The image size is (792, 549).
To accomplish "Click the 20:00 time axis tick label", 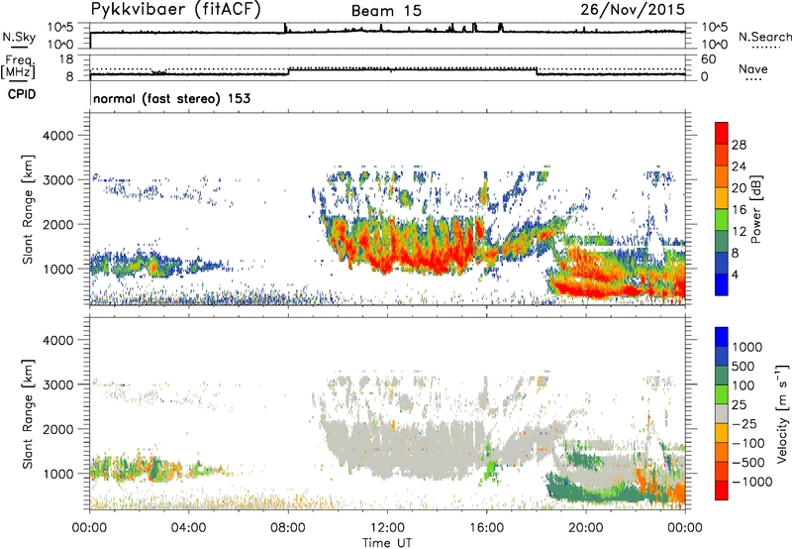I will pyautogui.click(x=586, y=528).
